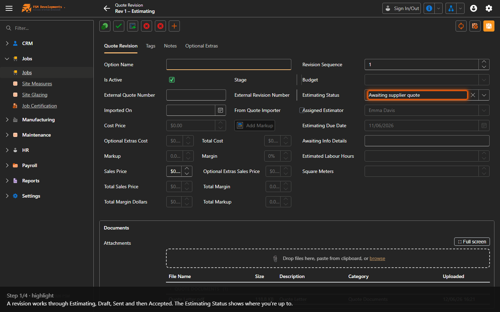Image resolution: width=500 pixels, height=312 pixels.
Task: Expand the Manufacturing tree section
Action: [x=7, y=120]
